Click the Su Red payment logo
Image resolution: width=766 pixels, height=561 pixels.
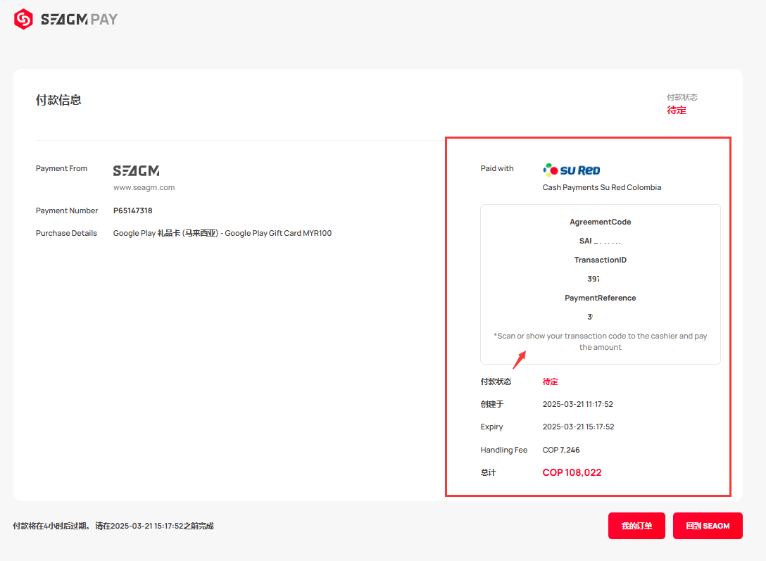click(x=572, y=170)
